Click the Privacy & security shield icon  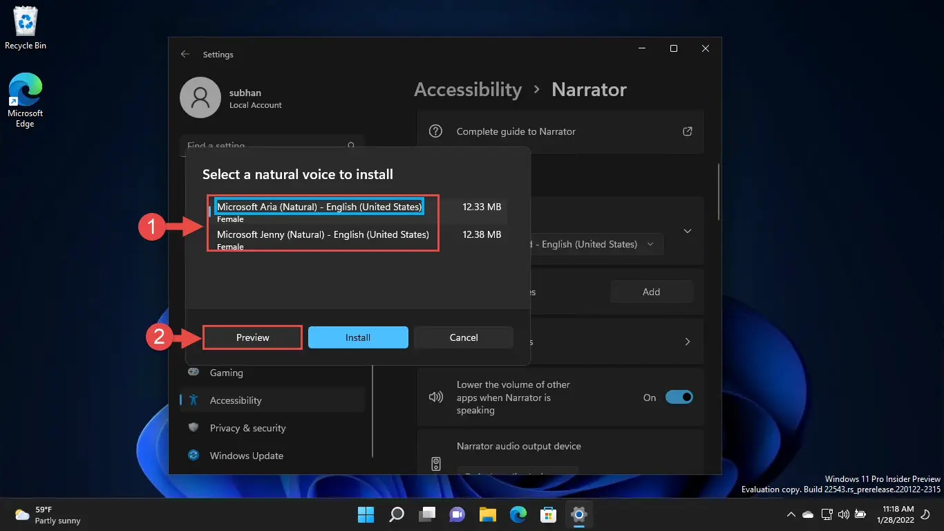click(x=194, y=428)
